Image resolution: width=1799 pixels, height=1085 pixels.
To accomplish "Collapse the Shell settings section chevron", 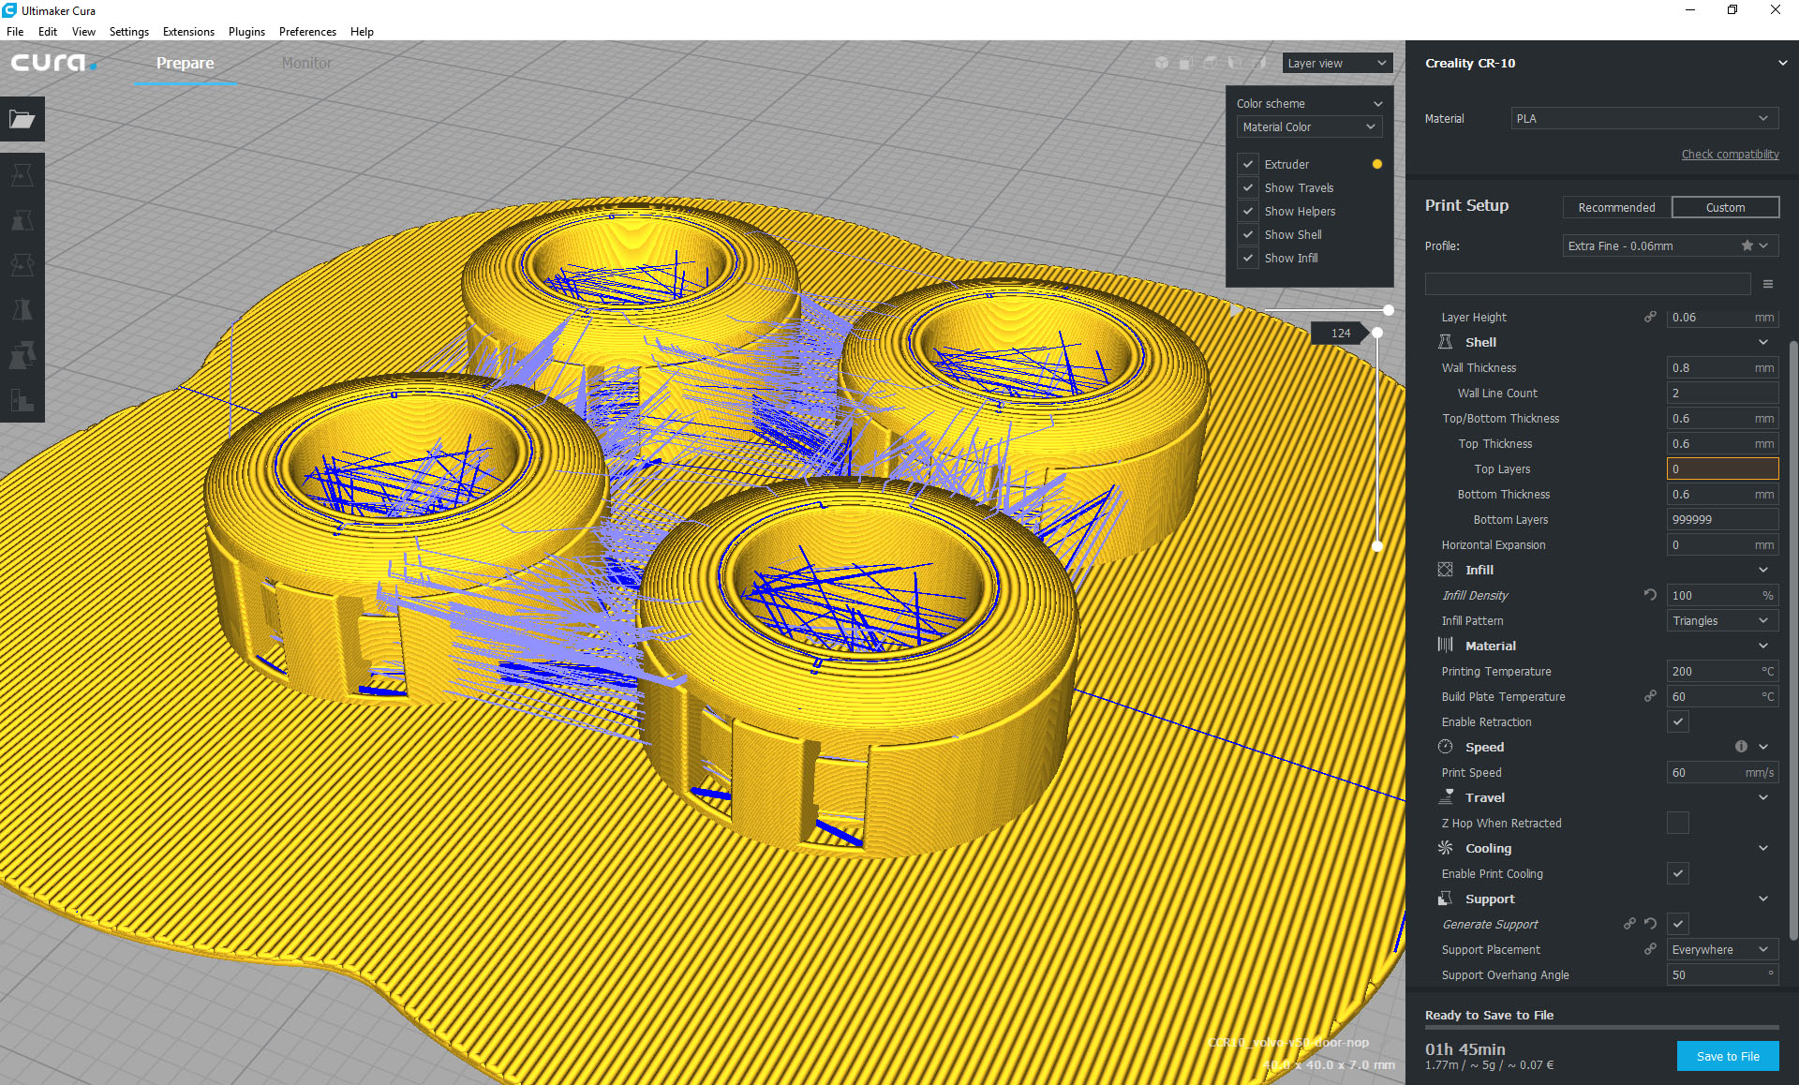I will [x=1763, y=342].
